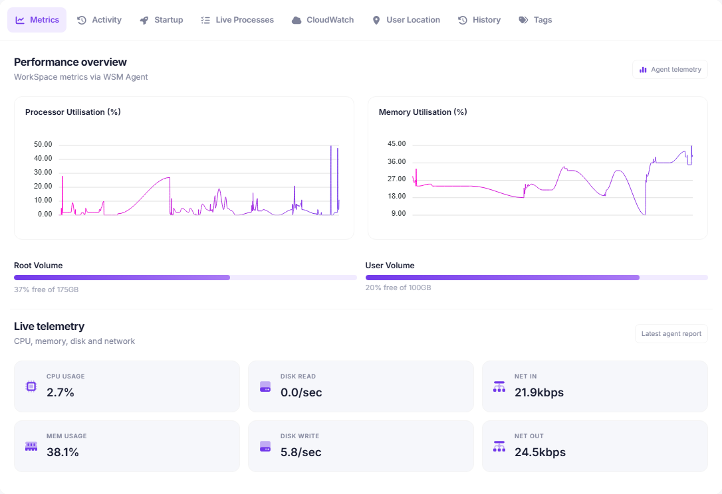
Task: Click the User Volume usage bar
Action: 537,278
